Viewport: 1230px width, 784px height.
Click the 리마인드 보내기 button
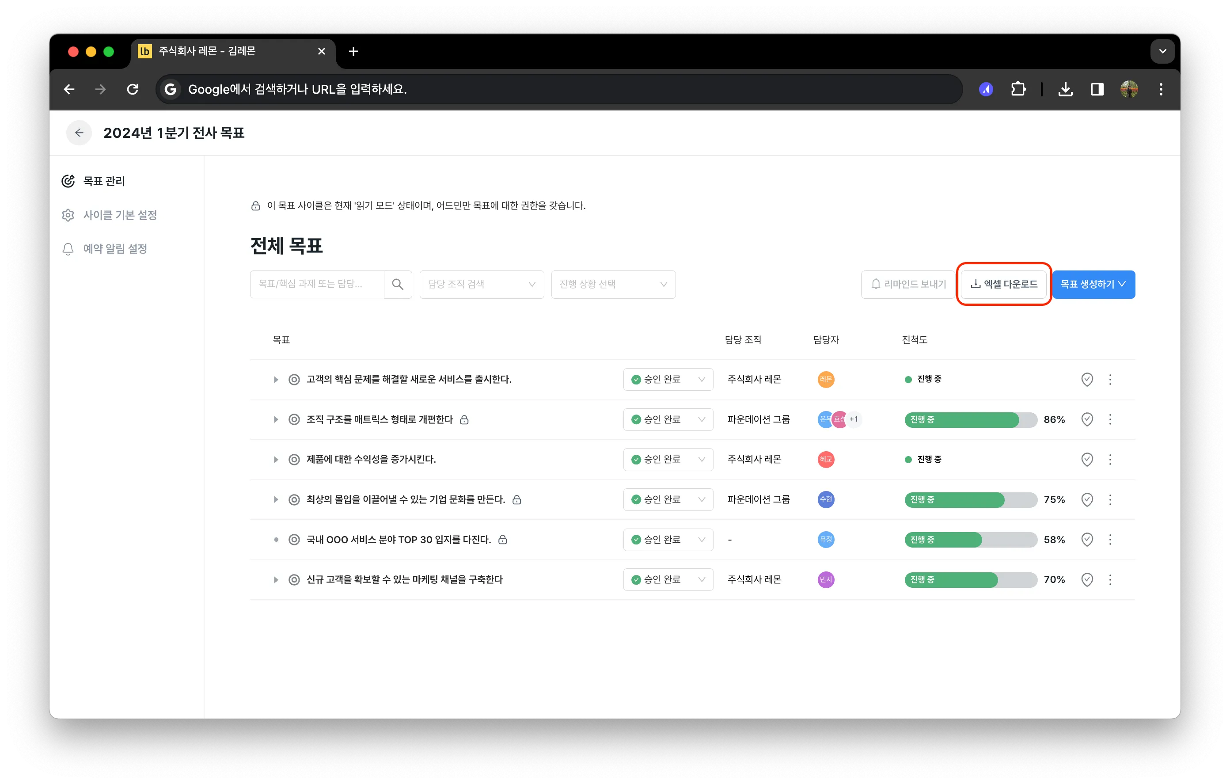coord(907,284)
